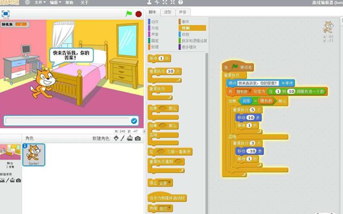Submit the answer with the checkmark button
Viewport: 343px width, 214px height.
[x=134, y=121]
